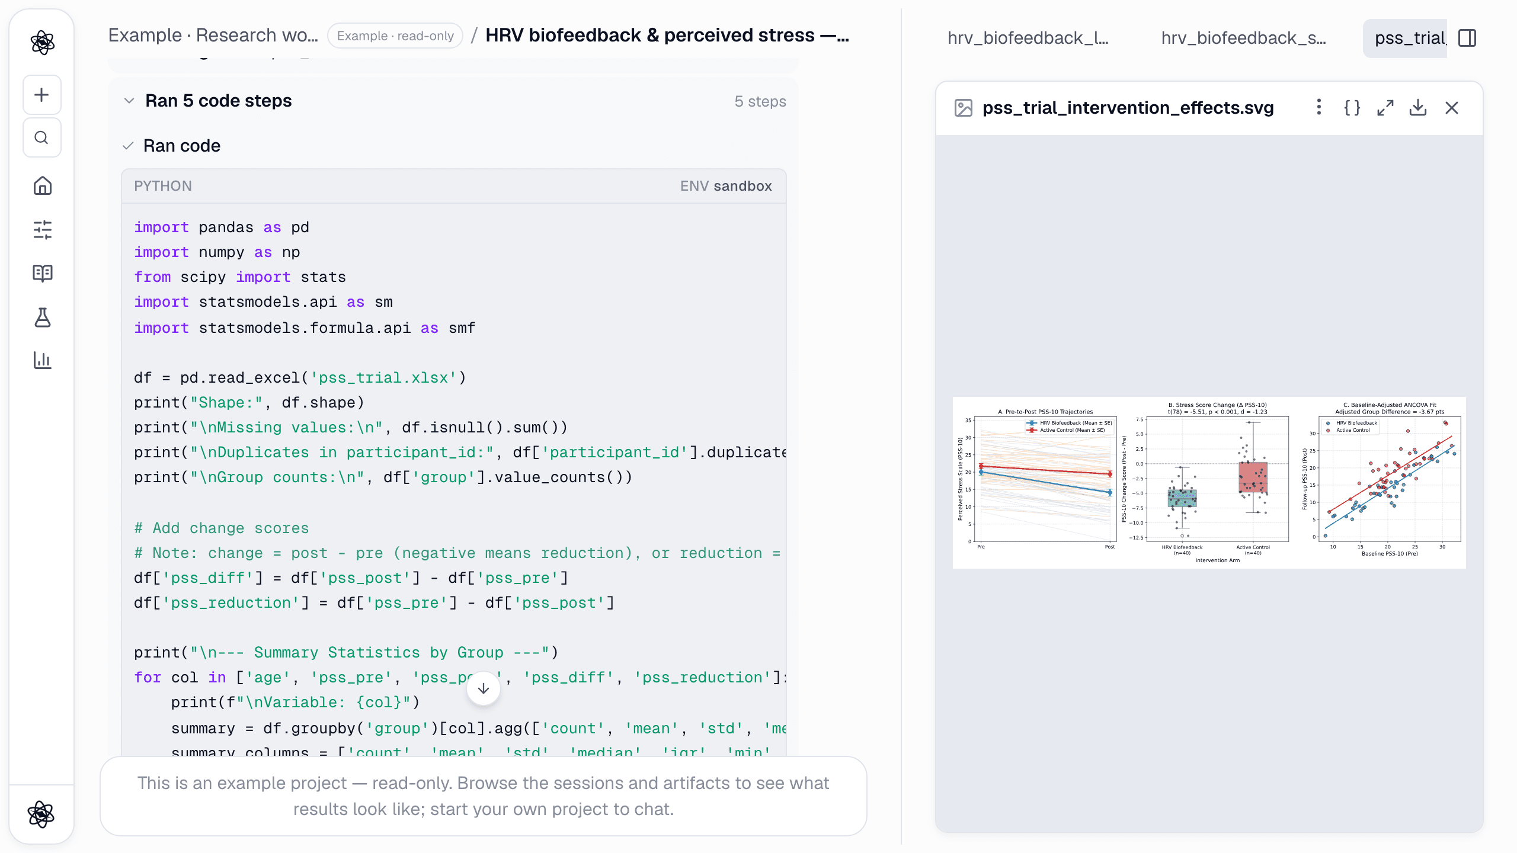Open the intervention effects chart thumbnail
The width and height of the screenshot is (1517, 853).
(x=1209, y=482)
